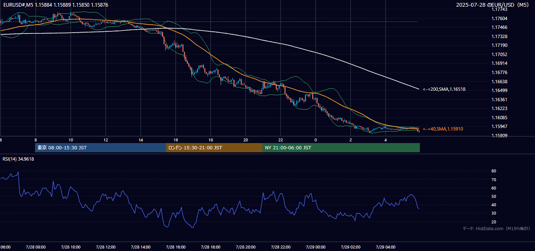535x251 pixels.
Task: Click the '7/28 14:00' bottom time label
Action: tap(141, 247)
